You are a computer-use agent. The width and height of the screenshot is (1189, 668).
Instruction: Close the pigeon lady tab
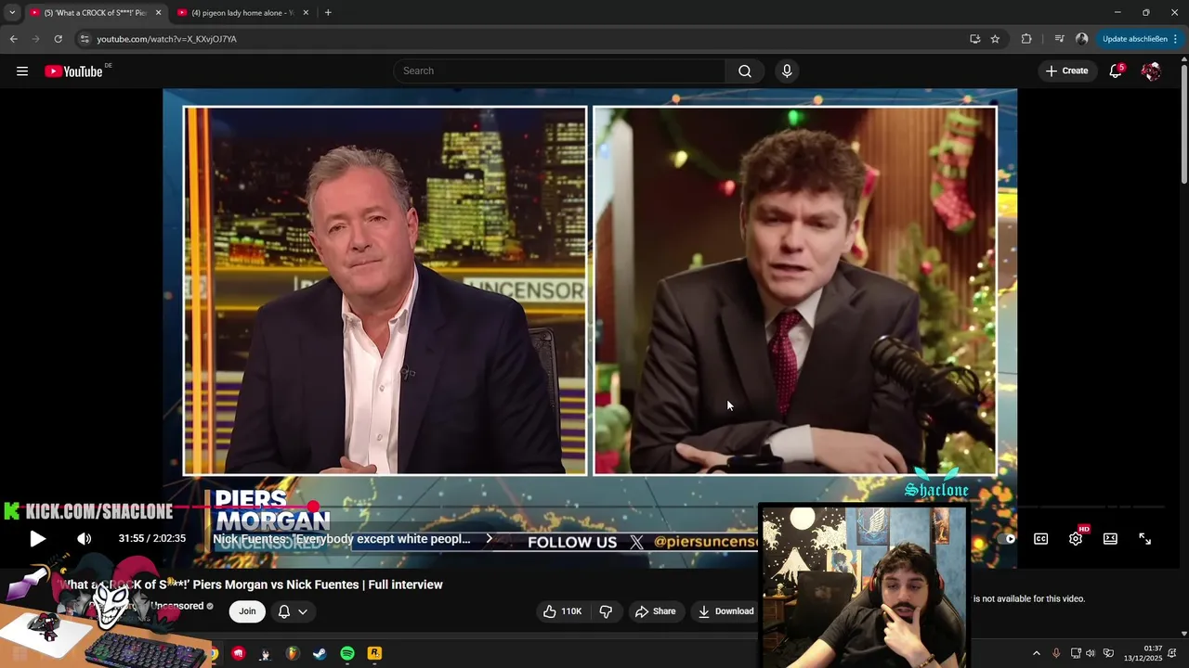pos(306,13)
